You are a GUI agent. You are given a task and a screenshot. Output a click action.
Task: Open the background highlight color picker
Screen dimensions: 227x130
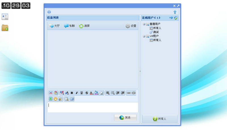pos(96,93)
